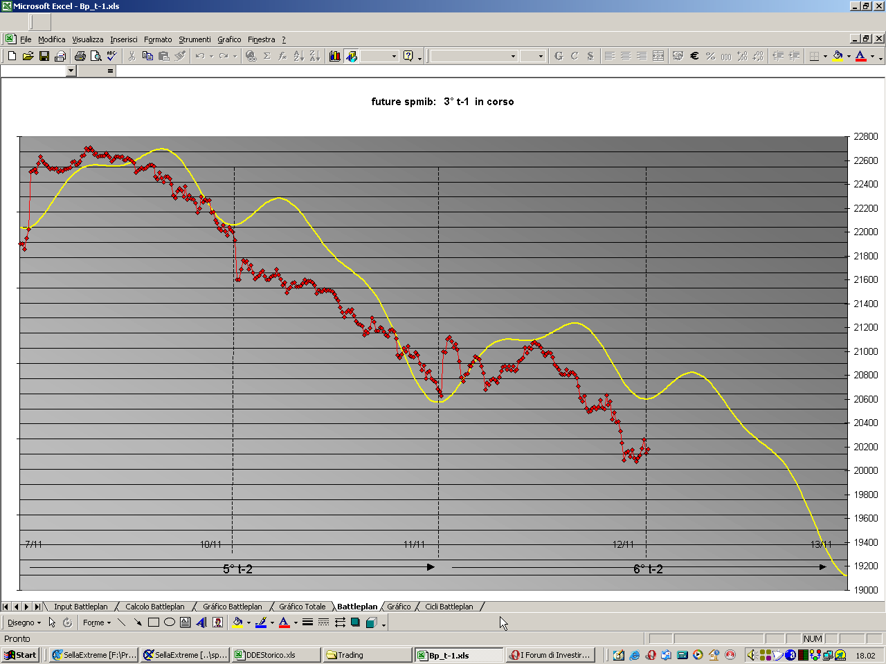Viewport: 886px width, 664px height.
Task: Run spell check with the ABC icon
Action: point(111,56)
